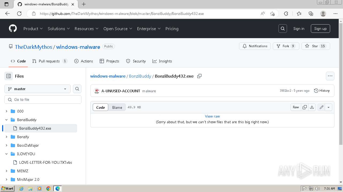Open the Actions tab
The height and width of the screenshot is (192, 343).
84,61
